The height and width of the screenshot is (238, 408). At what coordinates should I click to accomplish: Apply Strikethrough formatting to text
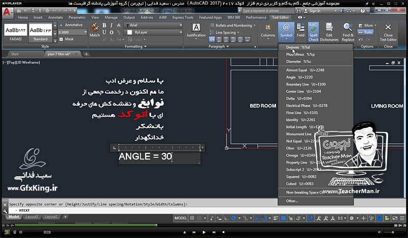tap(119, 25)
